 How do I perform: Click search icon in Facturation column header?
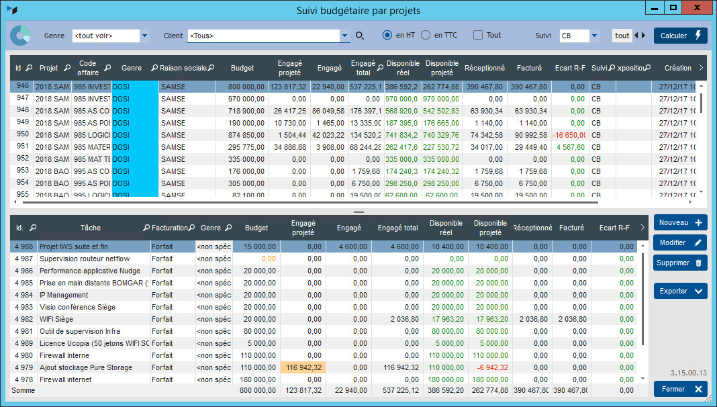point(191,228)
